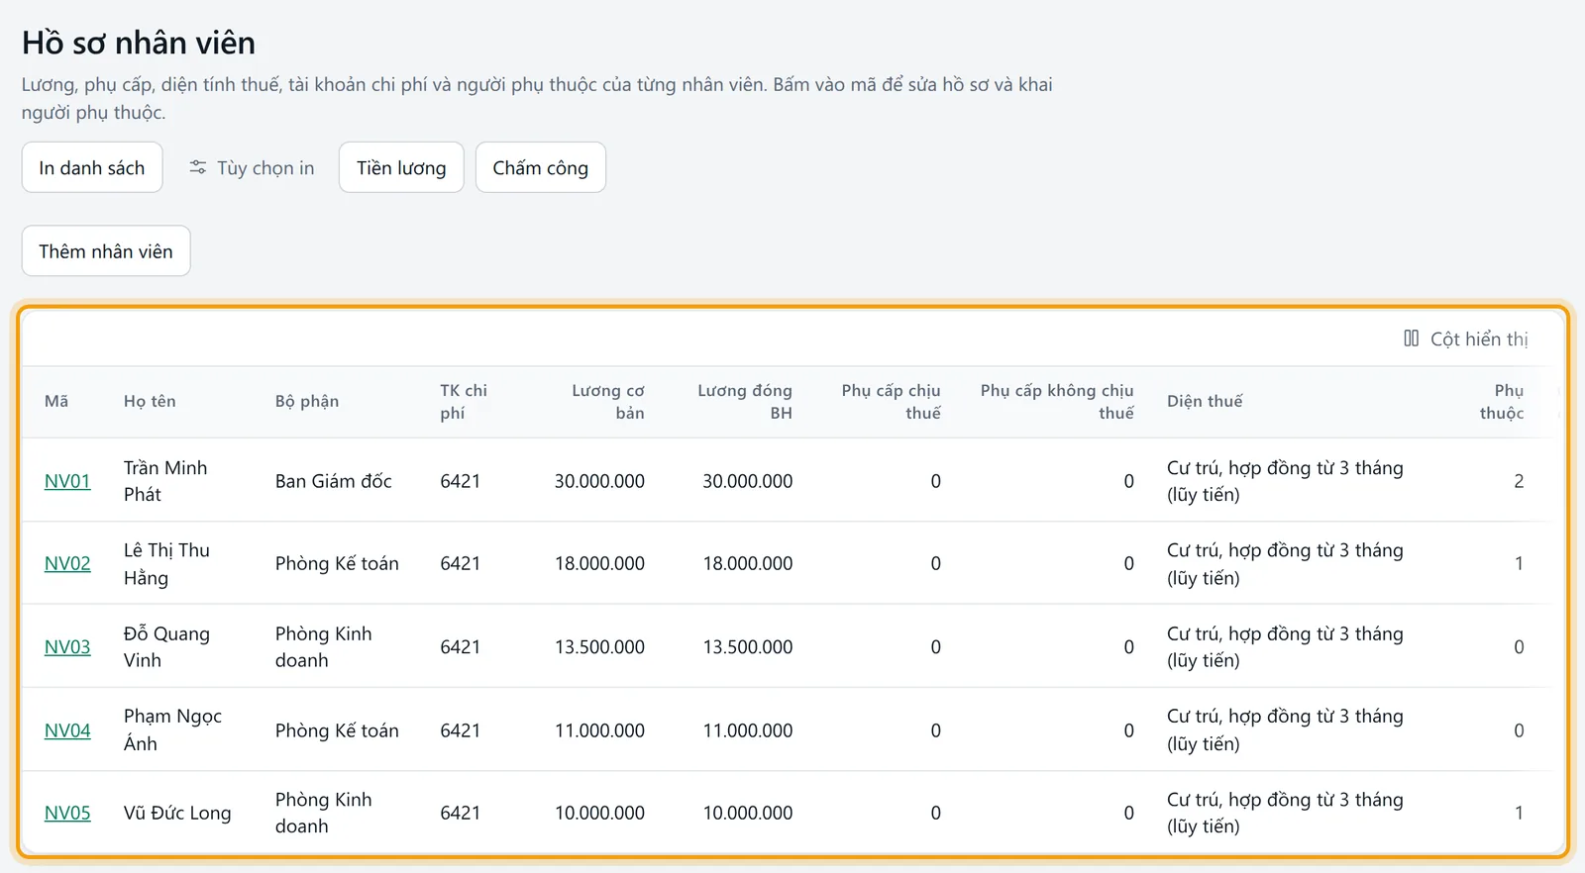This screenshot has height=873, width=1585.
Task: Click the Phụ cấp không chịu thuế header
Action: pyautogui.click(x=1057, y=401)
